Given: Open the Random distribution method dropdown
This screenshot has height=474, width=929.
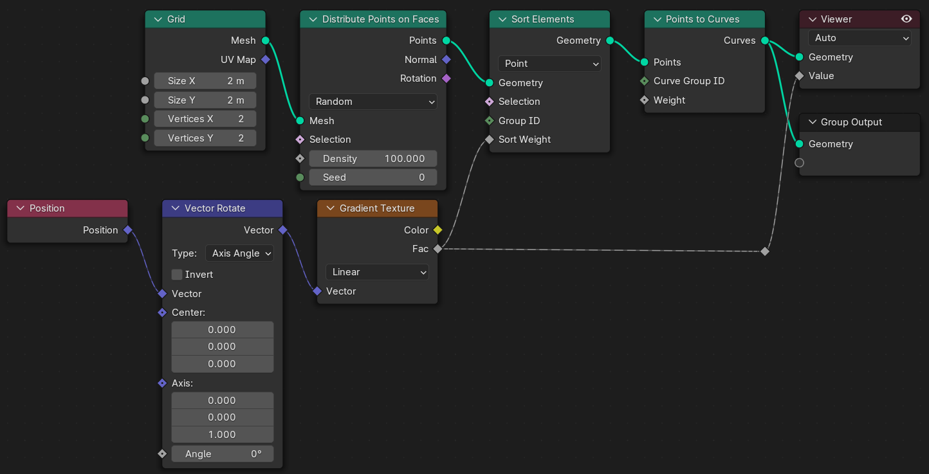Looking at the screenshot, I should click(373, 102).
